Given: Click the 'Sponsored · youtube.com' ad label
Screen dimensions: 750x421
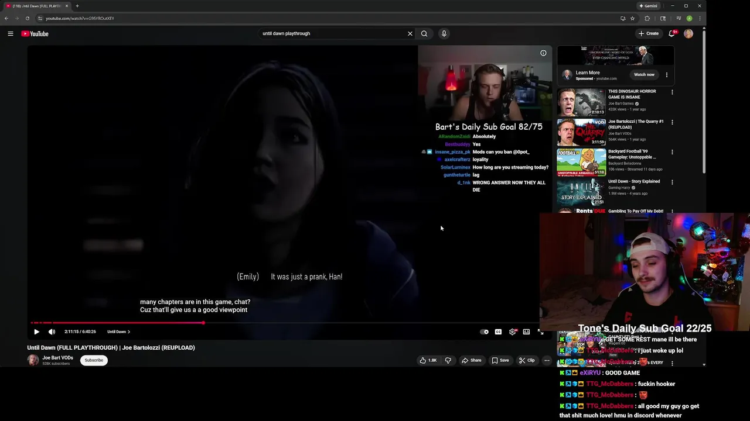Looking at the screenshot, I should 596,78.
